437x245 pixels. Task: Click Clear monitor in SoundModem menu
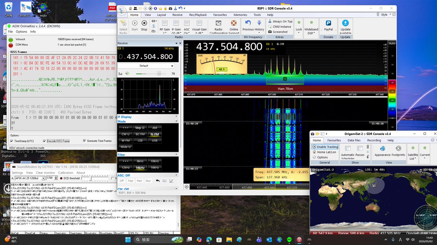click(45, 173)
